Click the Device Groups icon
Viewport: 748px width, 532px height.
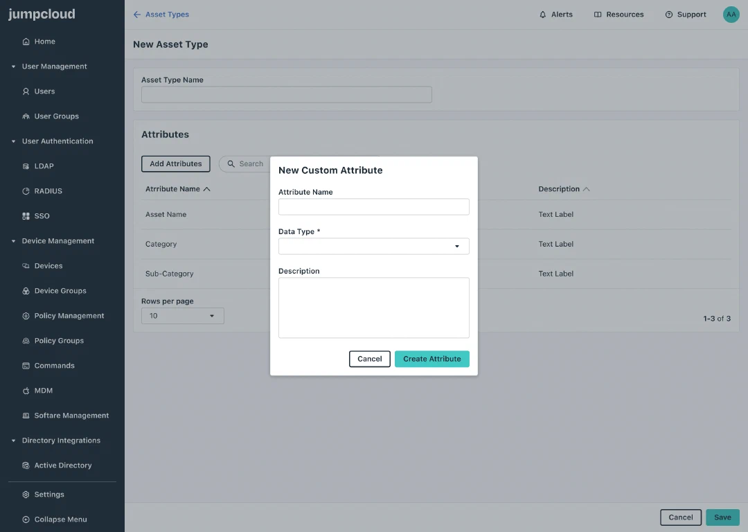(26, 290)
